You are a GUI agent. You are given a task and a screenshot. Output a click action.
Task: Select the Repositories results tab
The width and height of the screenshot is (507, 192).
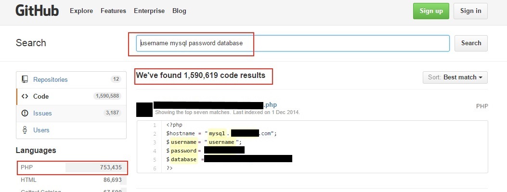[71, 79]
